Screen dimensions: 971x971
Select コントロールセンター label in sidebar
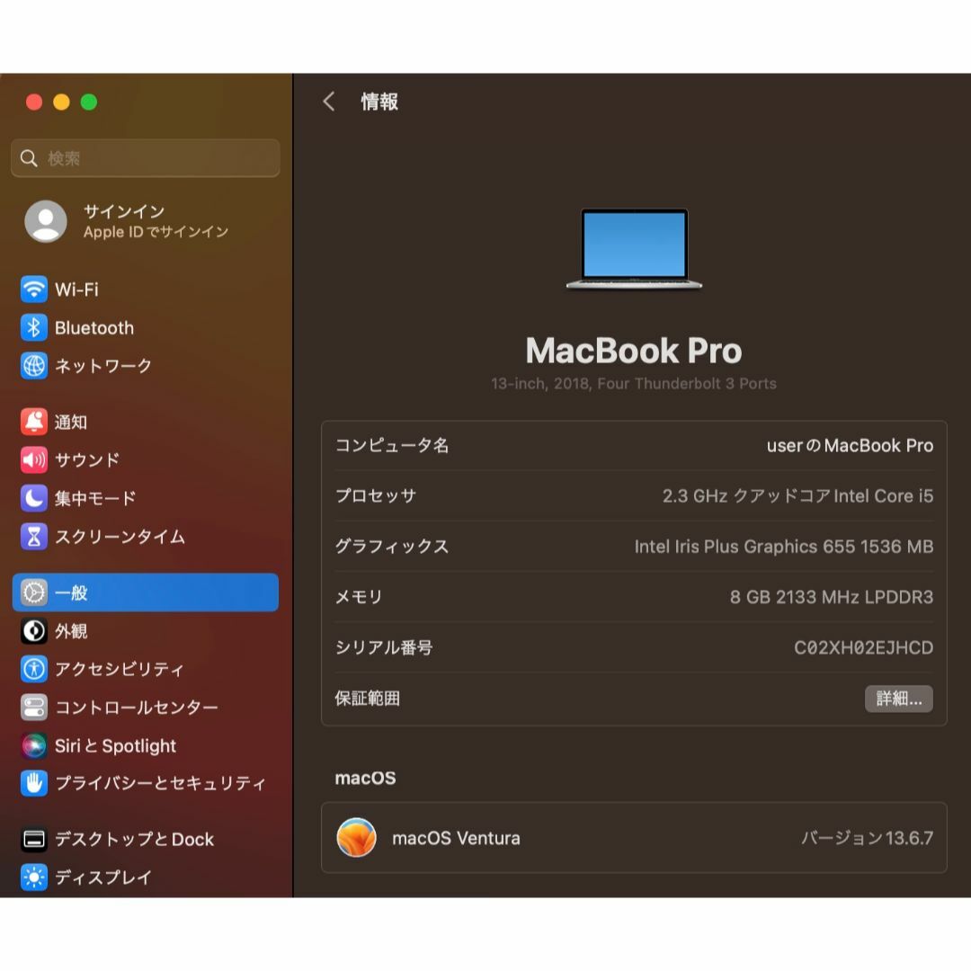[x=137, y=708]
